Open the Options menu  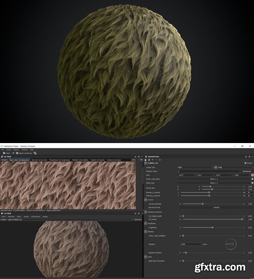click(x=16, y=150)
